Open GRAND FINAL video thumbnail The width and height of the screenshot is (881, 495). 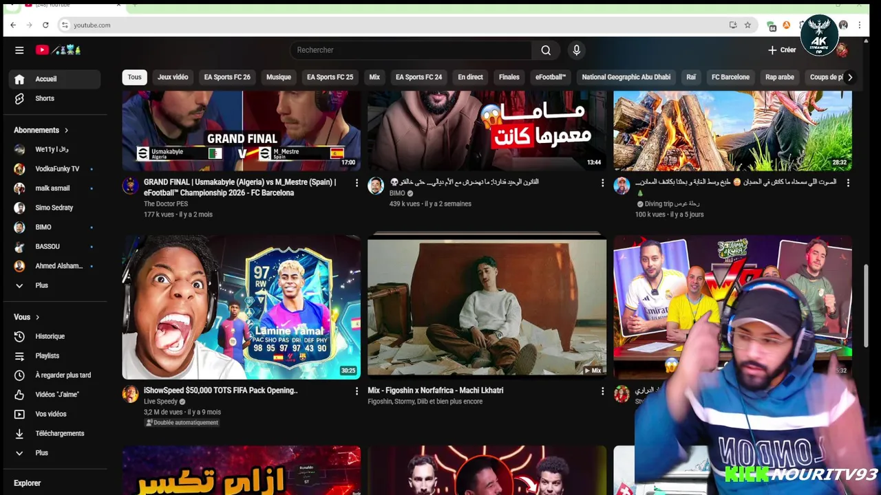point(242,131)
